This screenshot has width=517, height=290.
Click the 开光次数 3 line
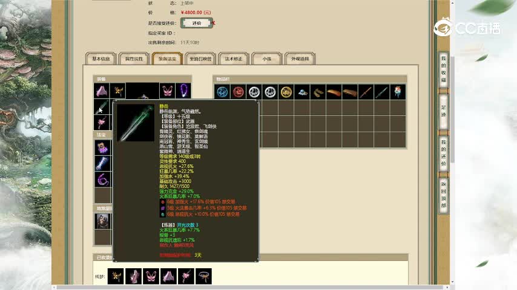tap(187, 225)
